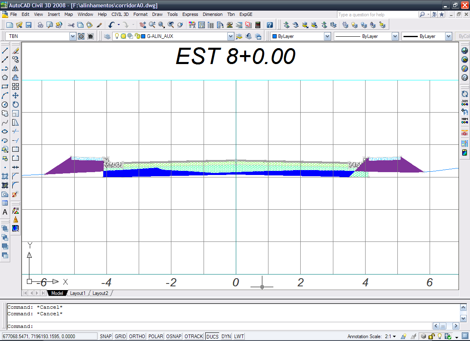Select the Ellipse draw tool
Image resolution: width=470 pixels, height=341 pixels.
tap(5, 131)
